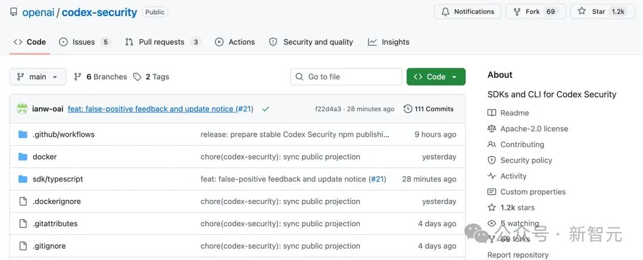Click ianw-oai avatar image
This screenshot has width=643, height=260.
tap(22, 109)
